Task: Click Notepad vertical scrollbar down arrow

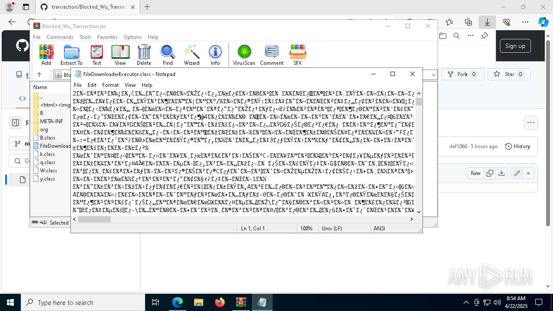Action: (419, 212)
